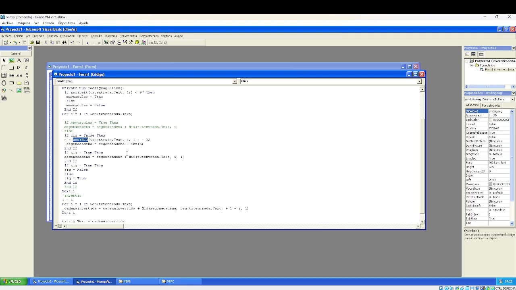516x290 pixels.
Task: Select the Line control in toolbox
Action: [x=11, y=90]
